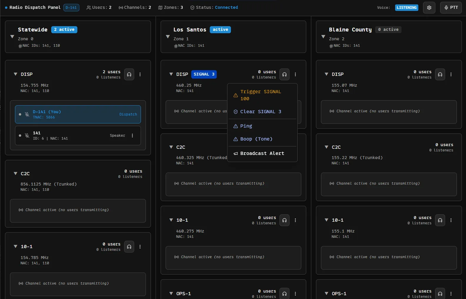Click headphones icon on Statewide 10-1 channel
Image resolution: width=466 pixels, height=299 pixels.
point(129,247)
